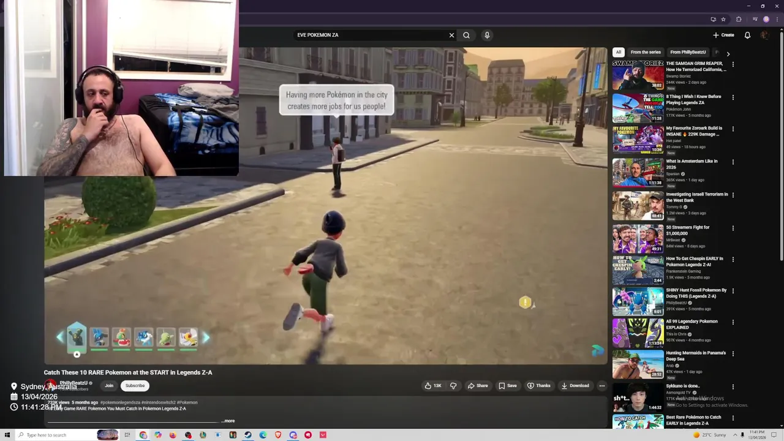Open Microsoft Edge from the taskbar

[263, 435]
